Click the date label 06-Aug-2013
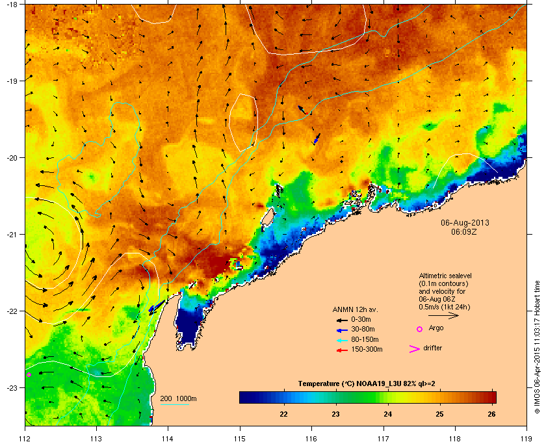546x442 pixels. (465, 223)
